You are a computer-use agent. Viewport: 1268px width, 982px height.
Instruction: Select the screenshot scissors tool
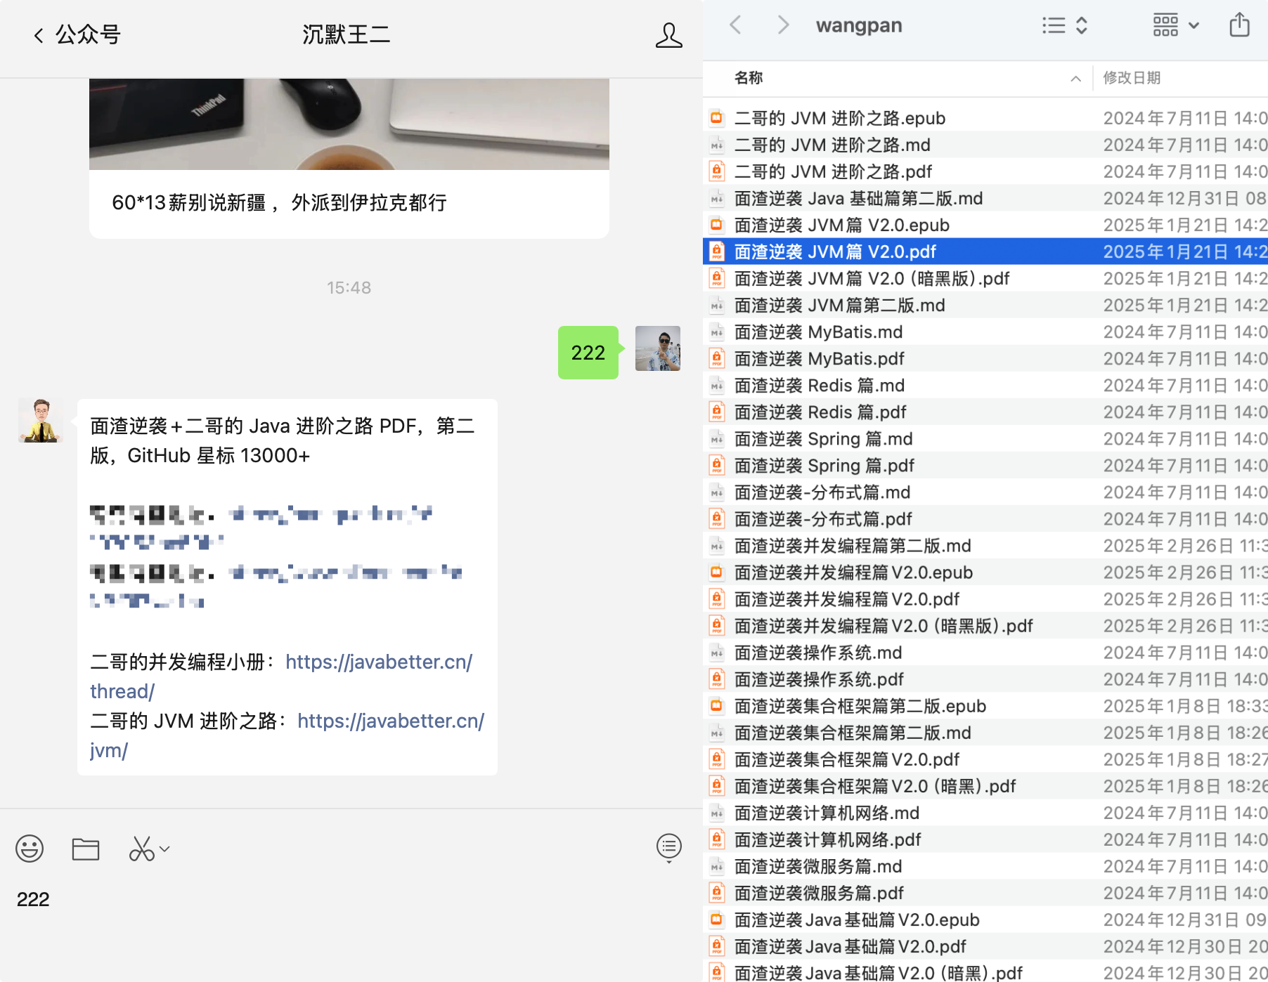coord(138,848)
